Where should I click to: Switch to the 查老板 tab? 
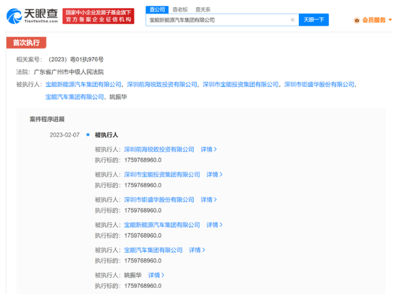click(x=180, y=10)
